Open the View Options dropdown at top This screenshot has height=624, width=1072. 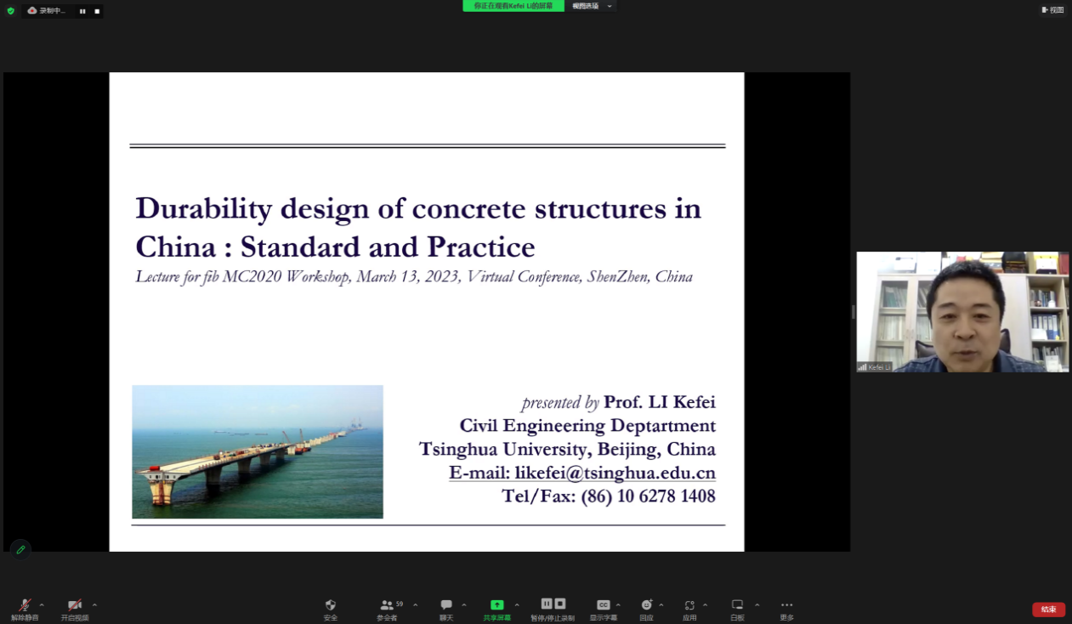point(591,6)
